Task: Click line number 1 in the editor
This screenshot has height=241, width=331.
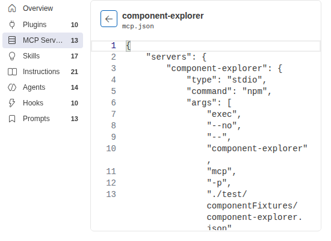Action: [x=114, y=46]
